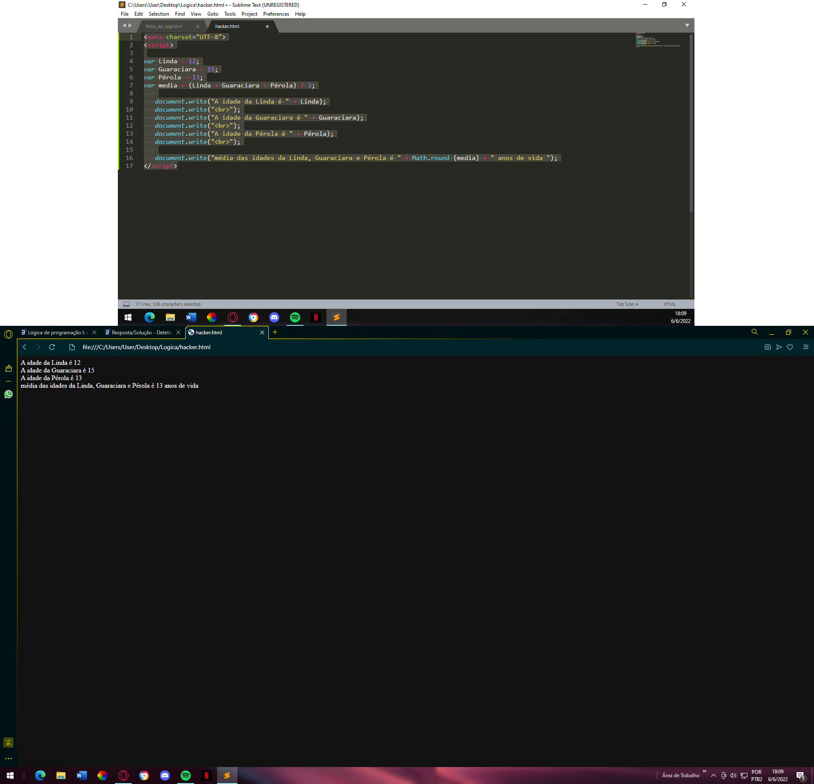
Task: Click the var media calculation line
Action: tap(229, 85)
